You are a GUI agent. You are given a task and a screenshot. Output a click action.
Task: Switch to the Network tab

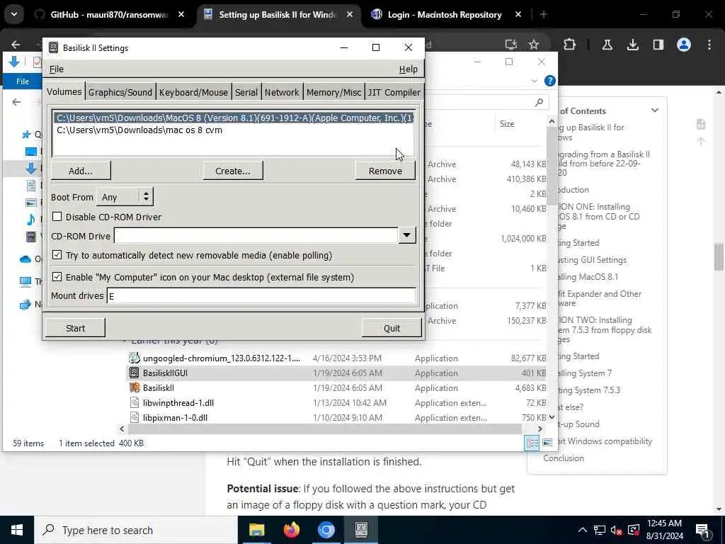click(x=282, y=92)
